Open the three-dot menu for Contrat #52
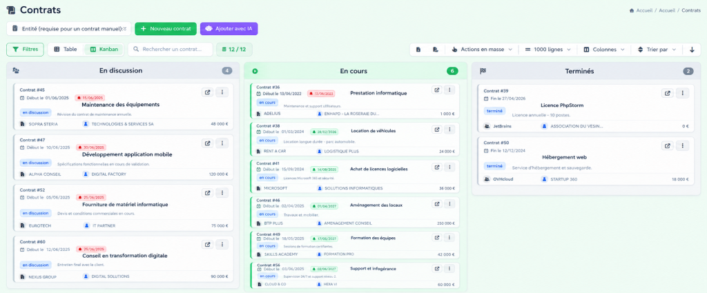This screenshot has width=707, height=293. pos(222,192)
